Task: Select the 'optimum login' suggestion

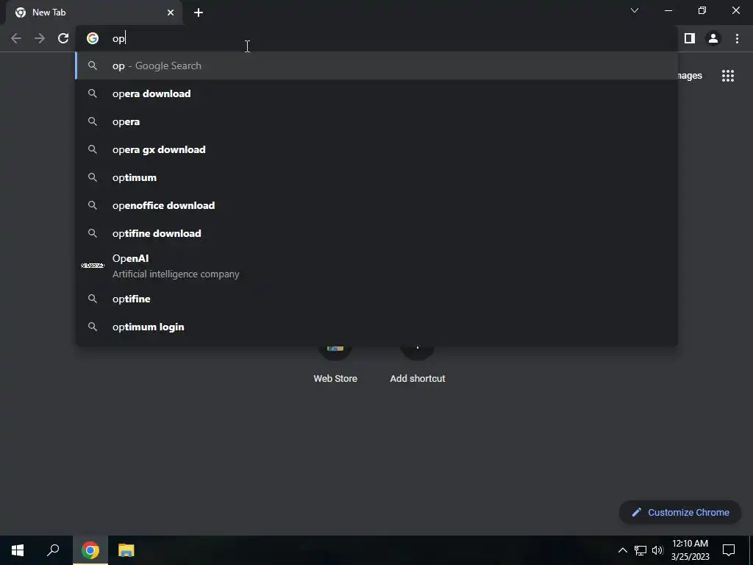Action: point(376,327)
